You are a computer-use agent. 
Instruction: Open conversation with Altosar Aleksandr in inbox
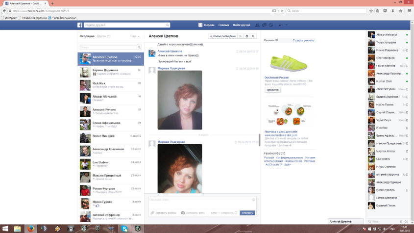[111, 99]
